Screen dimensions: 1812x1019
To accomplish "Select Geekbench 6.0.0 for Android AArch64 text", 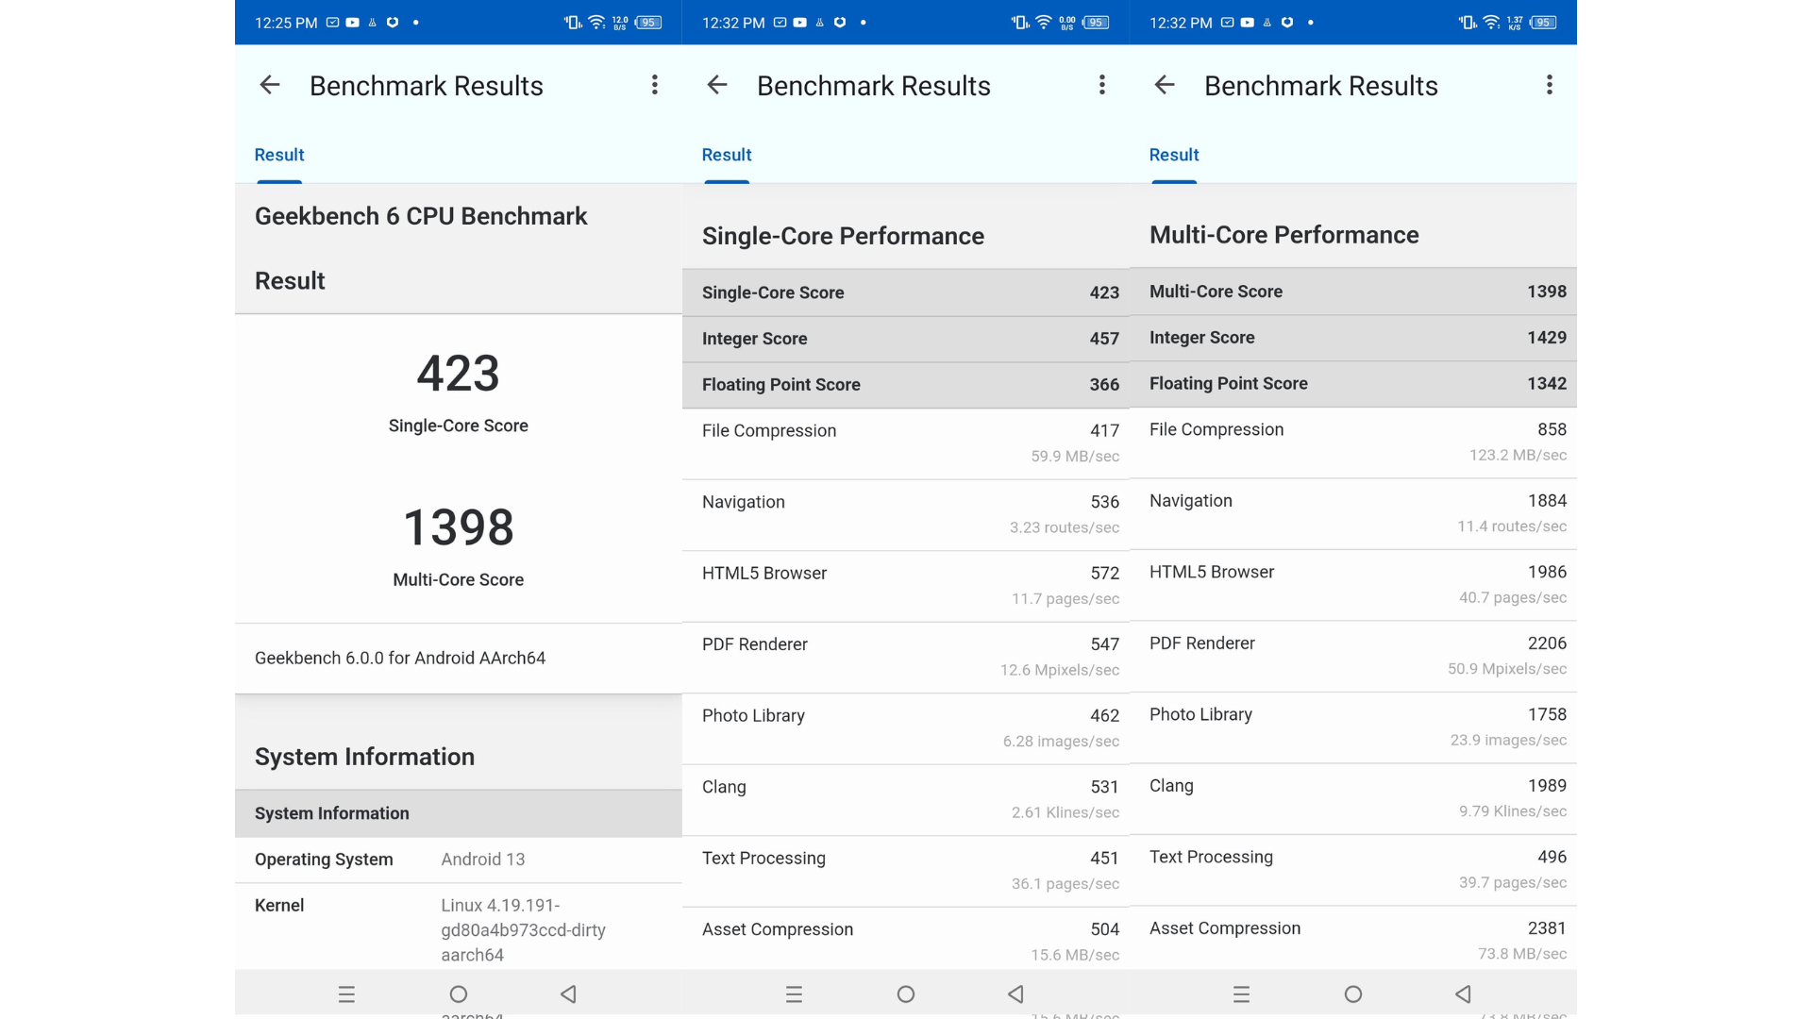I will click(400, 658).
